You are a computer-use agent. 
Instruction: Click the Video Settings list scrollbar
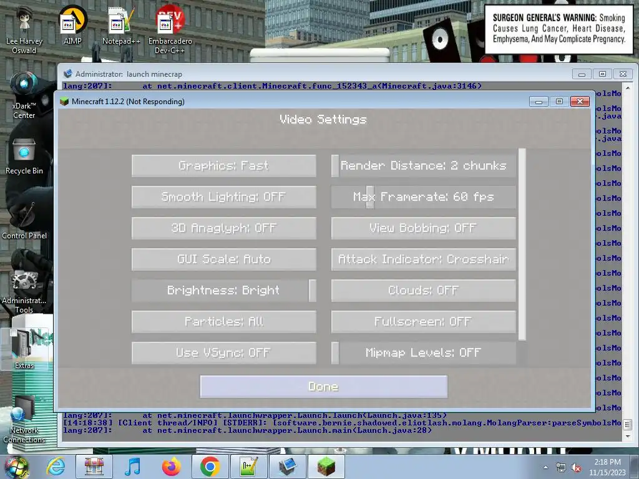point(522,244)
